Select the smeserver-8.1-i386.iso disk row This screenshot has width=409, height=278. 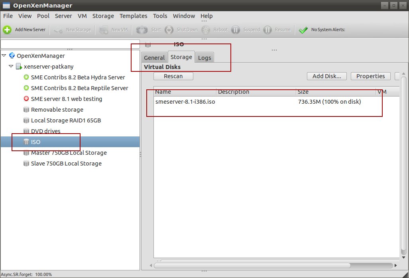pos(277,102)
